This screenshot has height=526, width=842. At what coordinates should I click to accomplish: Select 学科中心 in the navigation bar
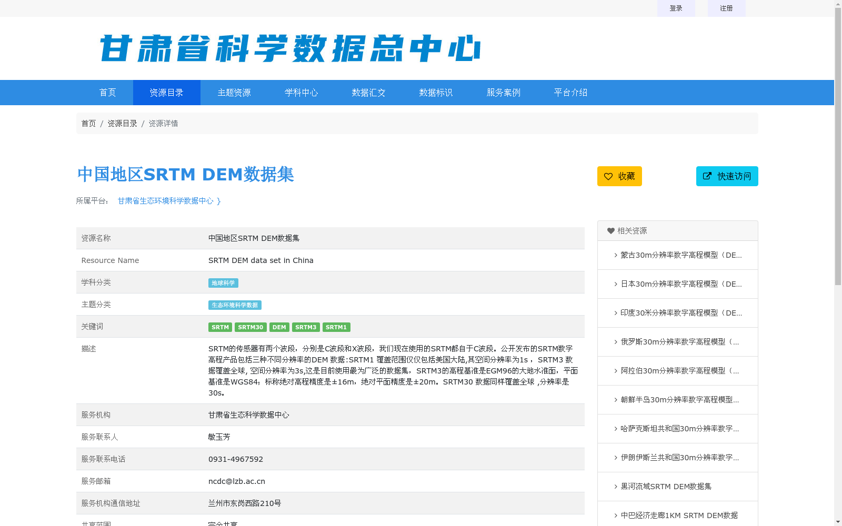tap(302, 93)
